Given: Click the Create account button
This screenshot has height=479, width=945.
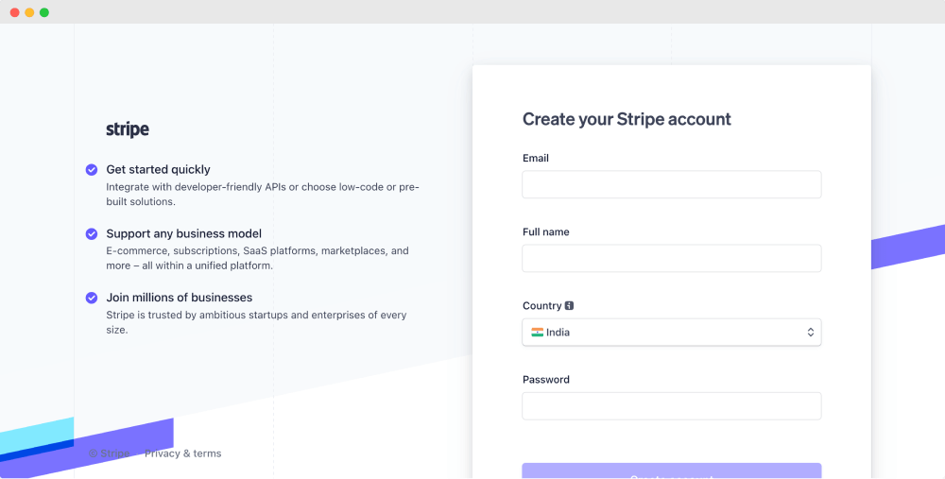Looking at the screenshot, I should click(x=671, y=471).
